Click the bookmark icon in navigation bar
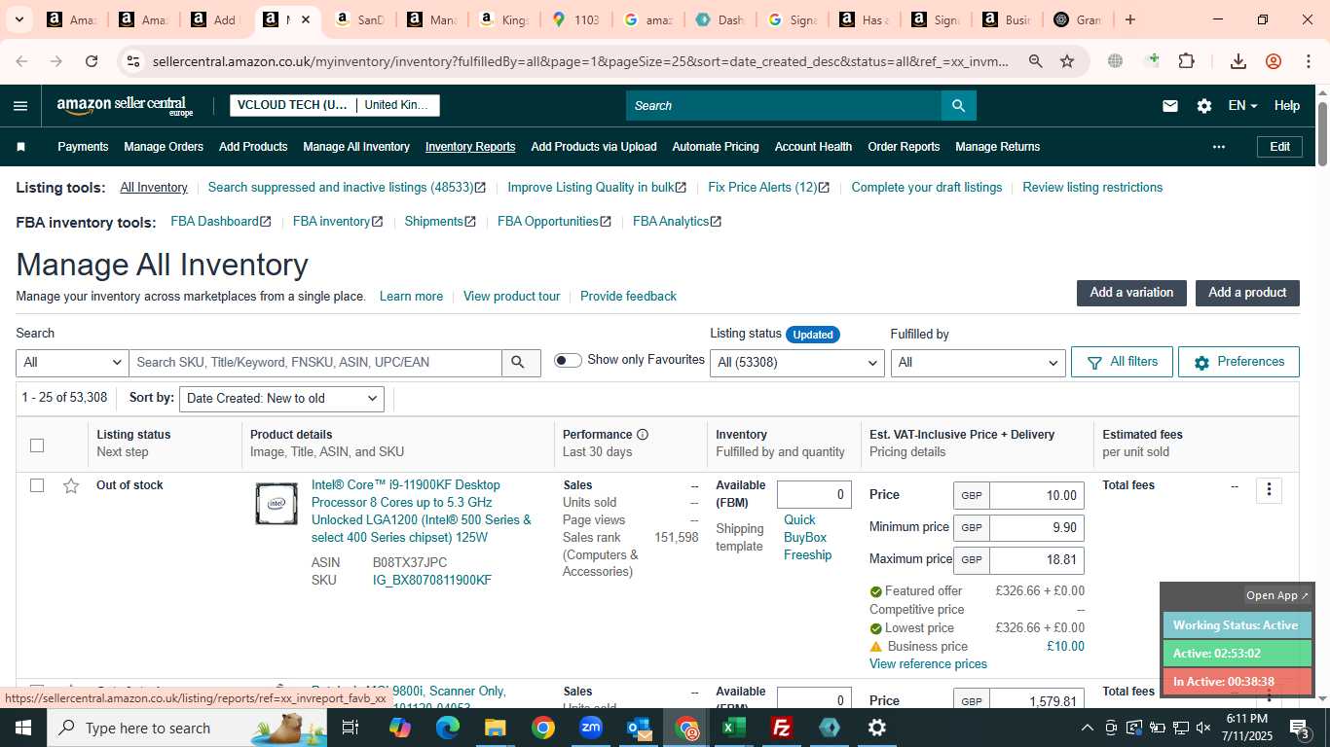 click(21, 147)
